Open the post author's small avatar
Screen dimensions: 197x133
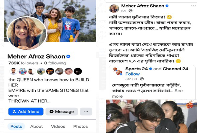114,9
